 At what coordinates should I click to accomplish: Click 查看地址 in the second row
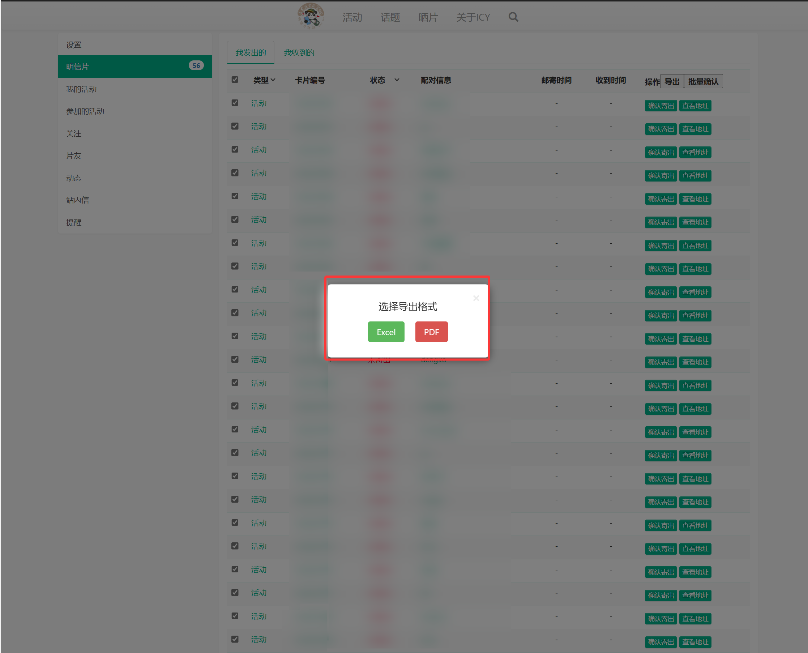[695, 129]
